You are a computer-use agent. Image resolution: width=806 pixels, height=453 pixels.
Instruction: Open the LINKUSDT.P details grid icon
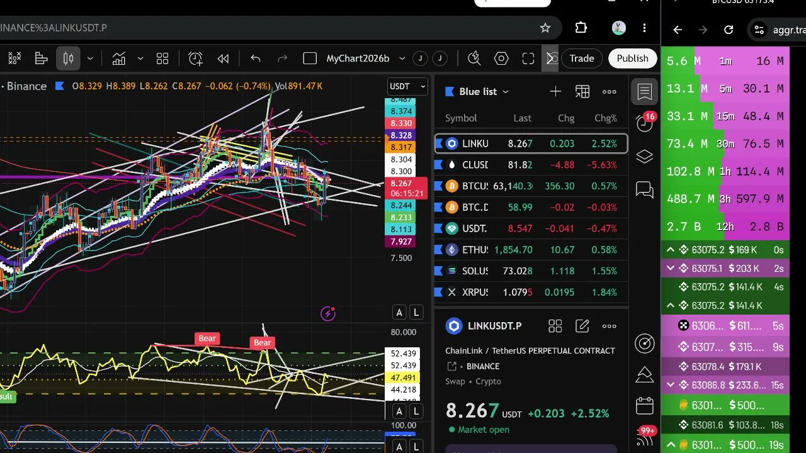(555, 326)
